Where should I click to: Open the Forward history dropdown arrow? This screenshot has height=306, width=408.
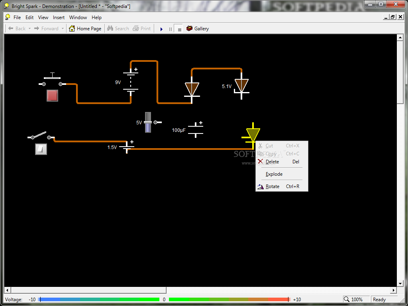(x=63, y=29)
